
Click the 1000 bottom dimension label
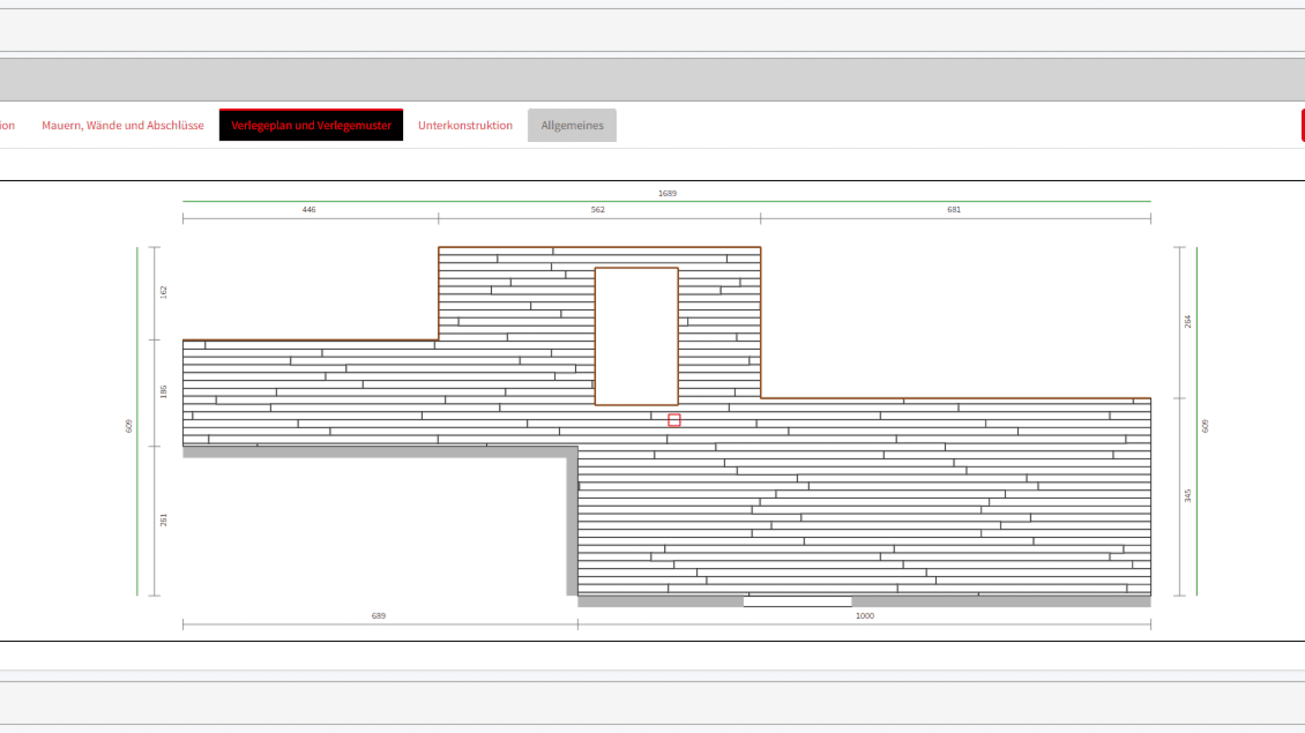pyautogui.click(x=865, y=616)
